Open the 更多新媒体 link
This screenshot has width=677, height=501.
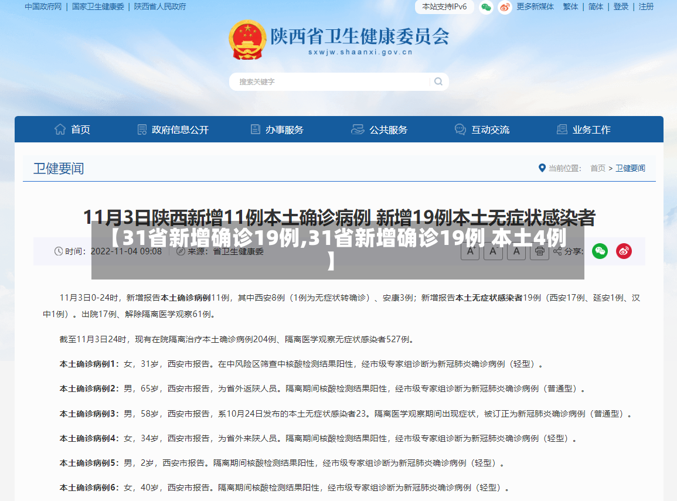click(535, 6)
